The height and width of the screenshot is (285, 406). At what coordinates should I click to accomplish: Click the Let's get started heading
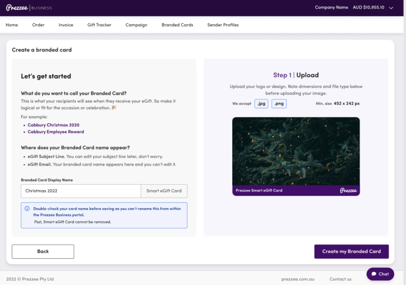46,76
